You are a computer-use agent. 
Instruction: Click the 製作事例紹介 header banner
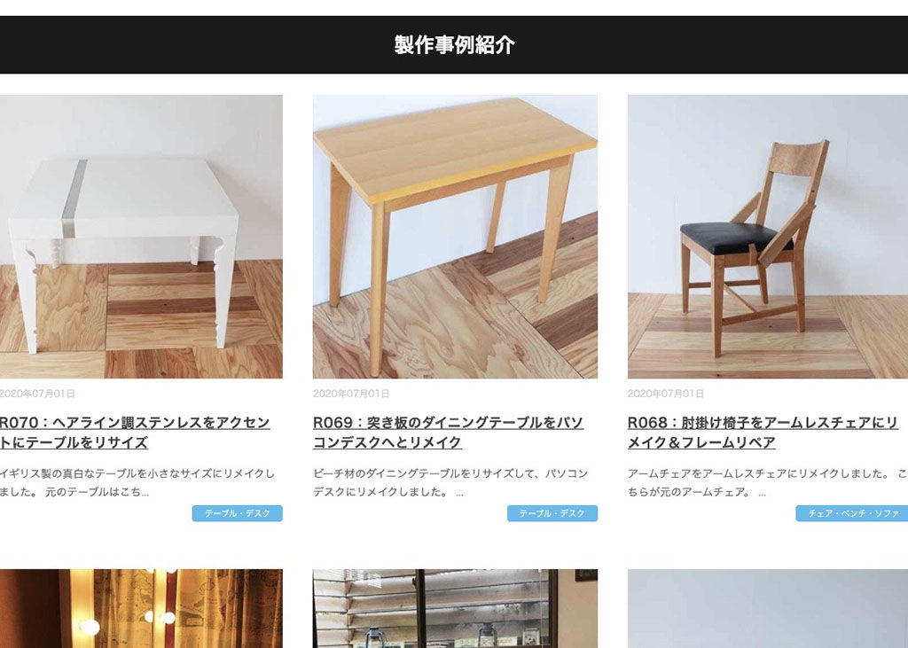(x=454, y=44)
